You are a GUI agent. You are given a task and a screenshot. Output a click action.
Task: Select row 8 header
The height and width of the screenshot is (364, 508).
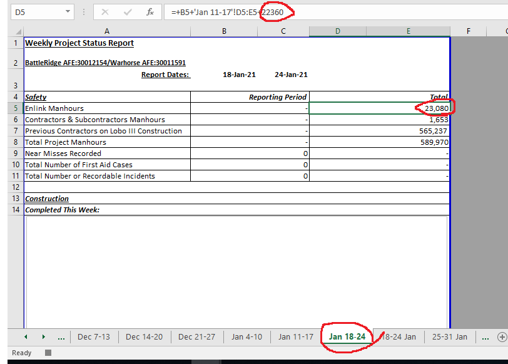pos(16,142)
